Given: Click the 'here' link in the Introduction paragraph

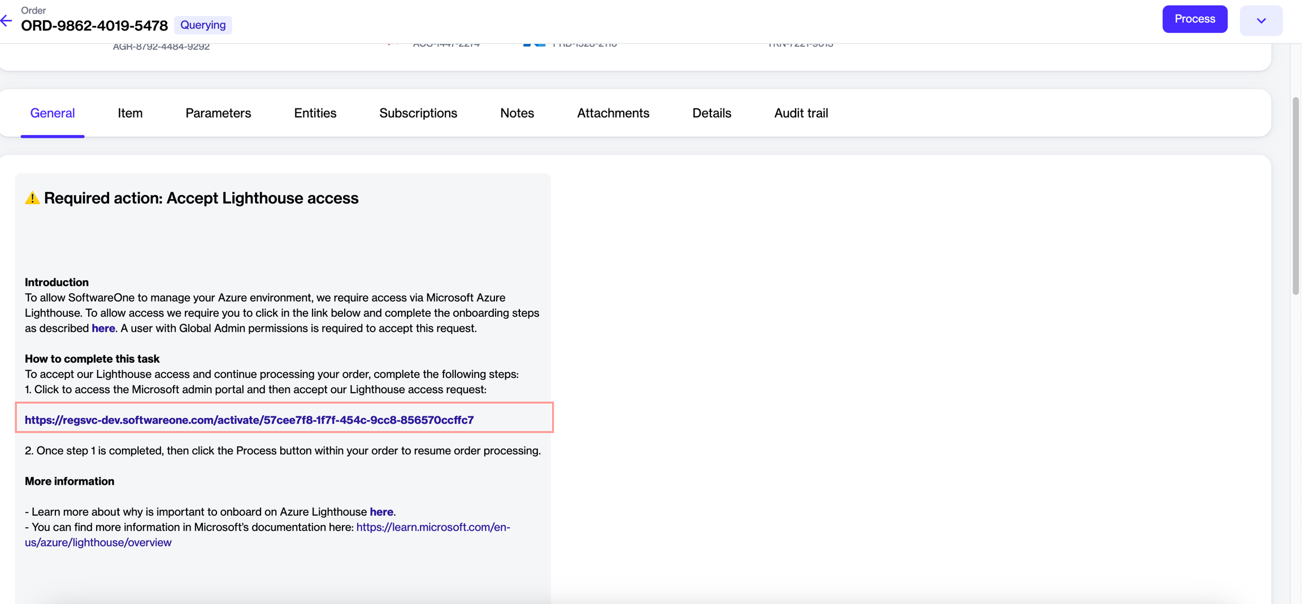Looking at the screenshot, I should pos(103,328).
